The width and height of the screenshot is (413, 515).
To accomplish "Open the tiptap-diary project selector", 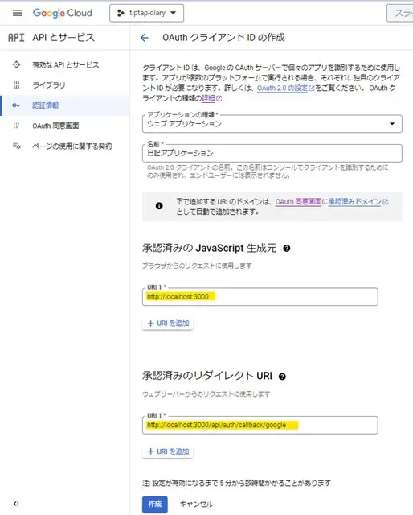I will 146,13.
